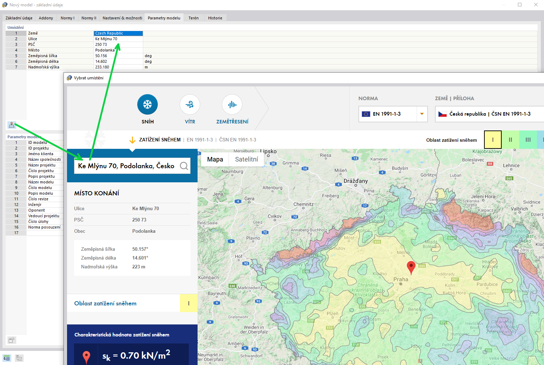Click the ID projektu row
Screen dimensions: 544x365
[x=35, y=148]
